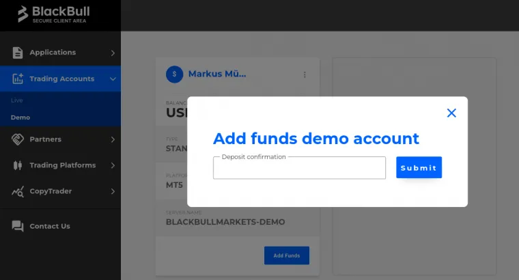Image resolution: width=519 pixels, height=280 pixels.
Task: Click the Partners handshake icon
Action: (18, 139)
